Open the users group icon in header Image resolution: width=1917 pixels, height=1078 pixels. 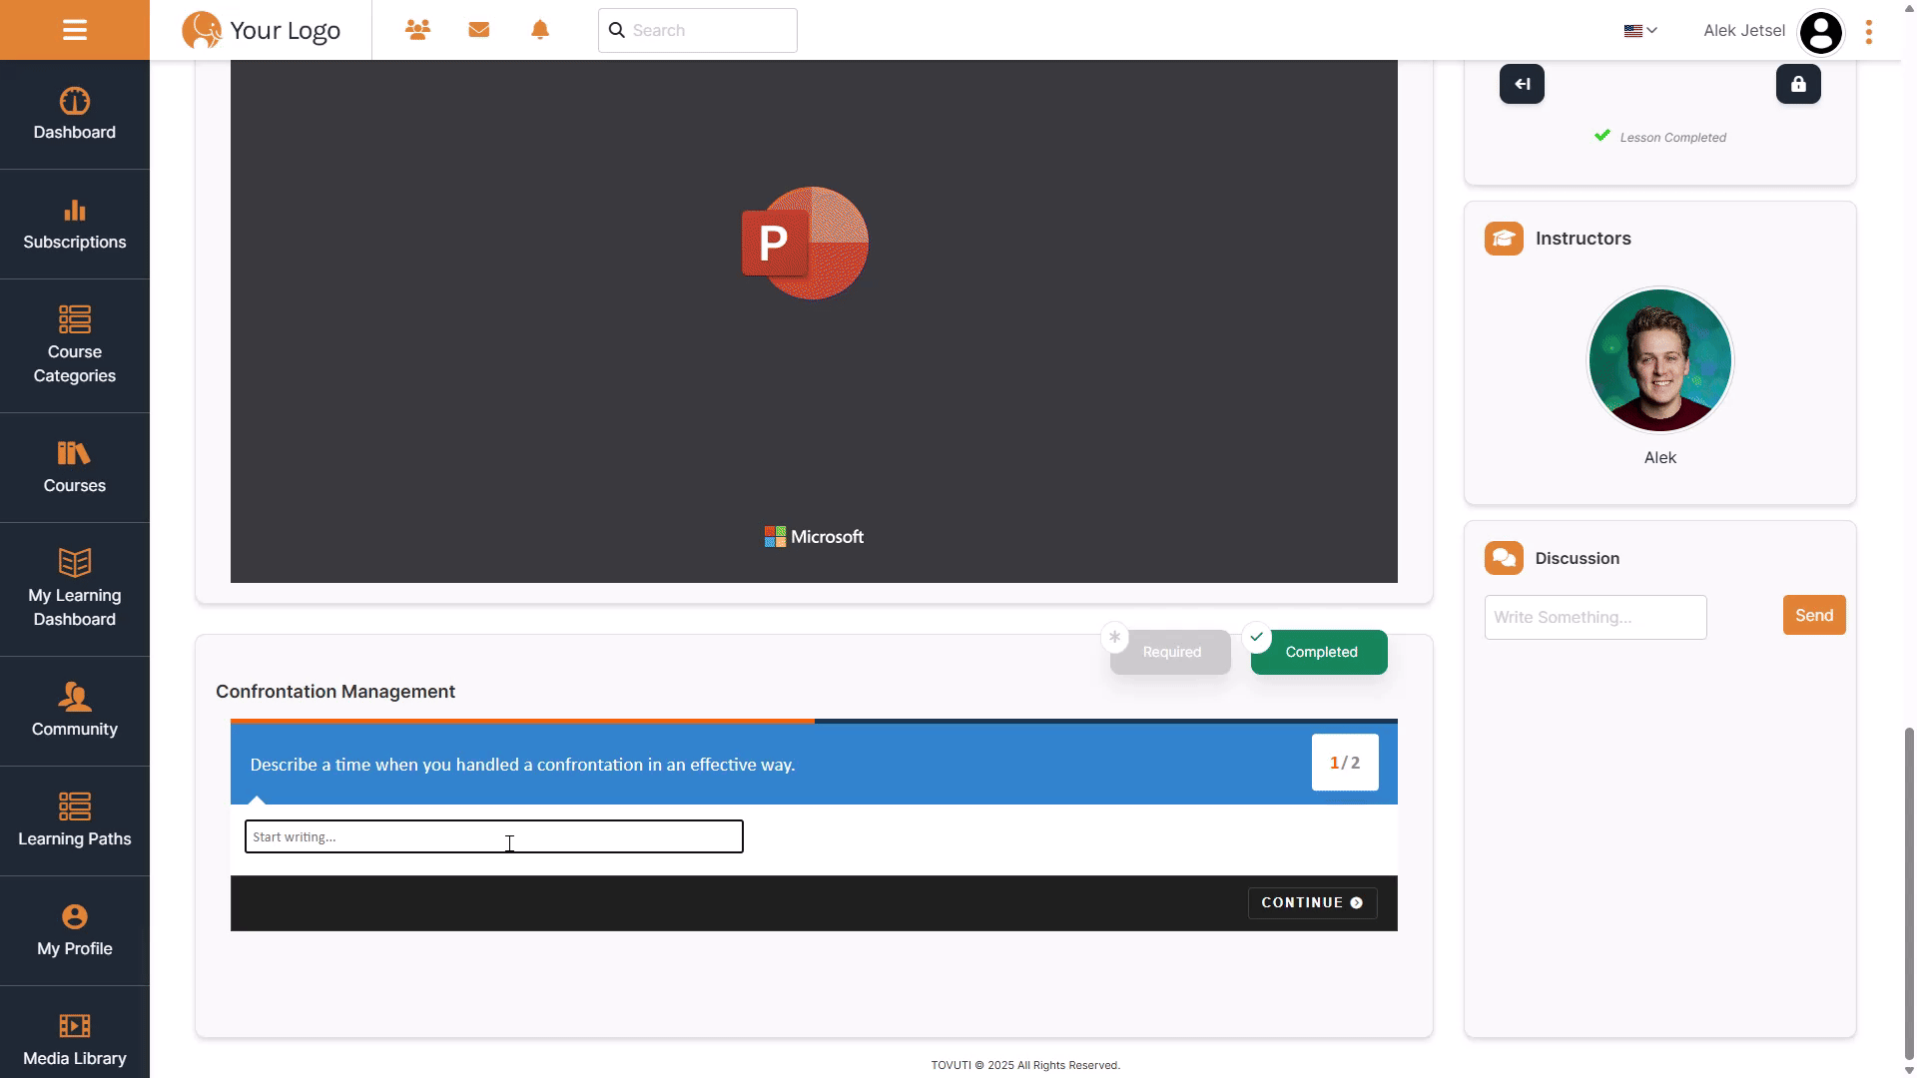[x=417, y=30]
